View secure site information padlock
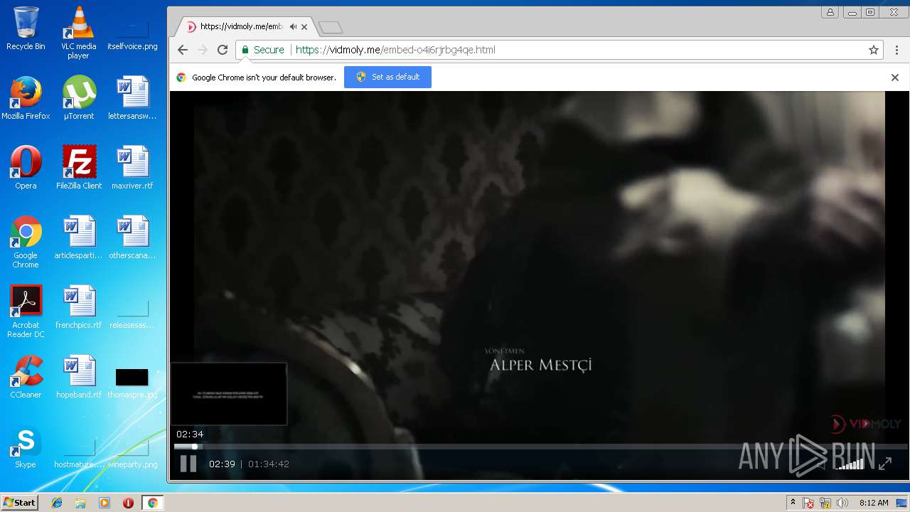The height and width of the screenshot is (512, 910). point(245,50)
